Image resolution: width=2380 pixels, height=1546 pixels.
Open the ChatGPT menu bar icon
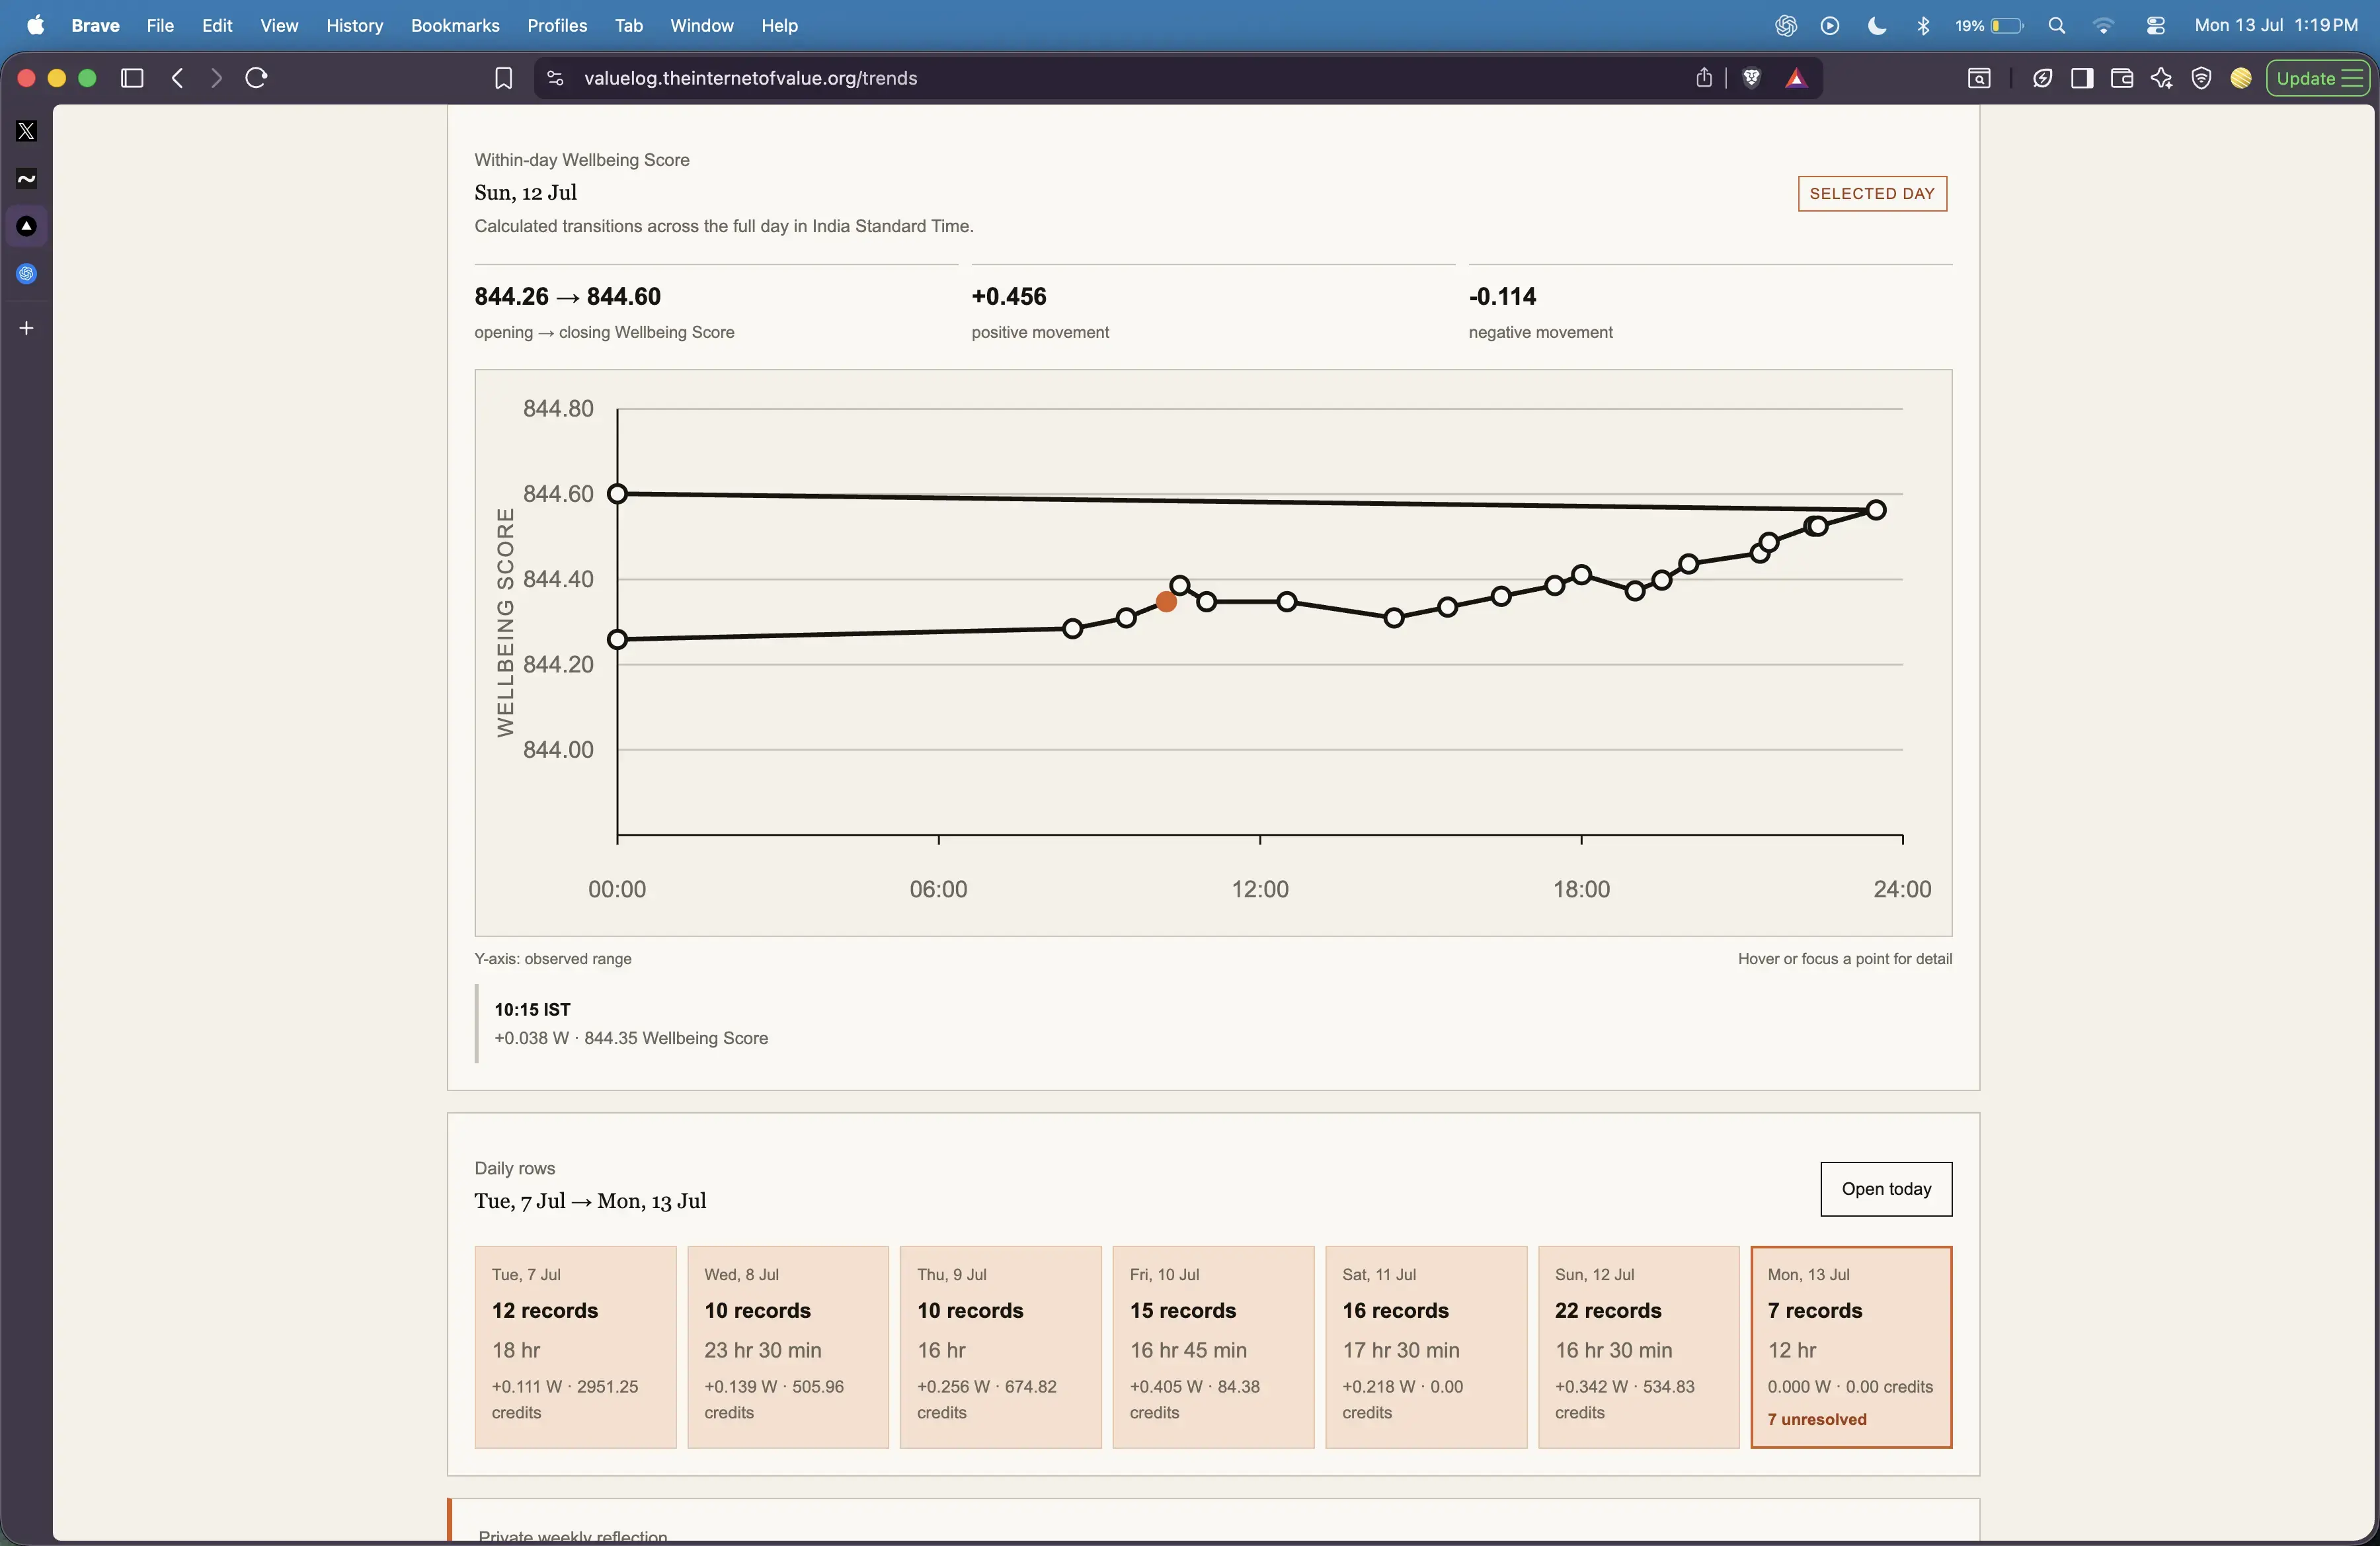click(x=1786, y=26)
